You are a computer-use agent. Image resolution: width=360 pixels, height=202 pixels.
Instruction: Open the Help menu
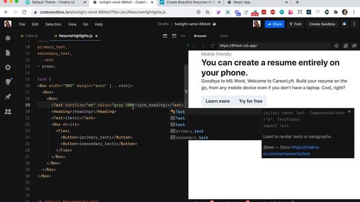pos(99,24)
